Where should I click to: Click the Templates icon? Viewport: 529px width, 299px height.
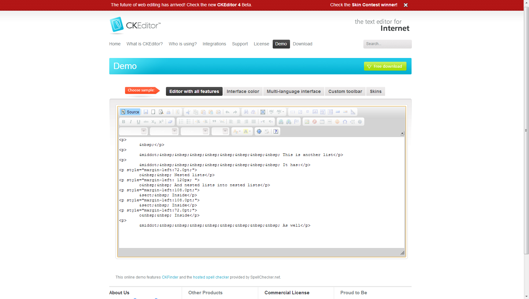point(177,112)
